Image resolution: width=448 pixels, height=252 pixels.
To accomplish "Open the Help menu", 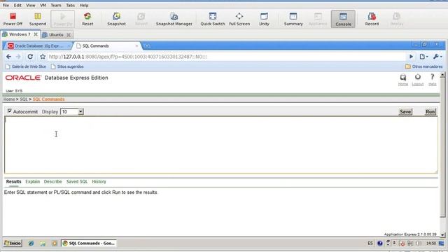I will (84, 5).
